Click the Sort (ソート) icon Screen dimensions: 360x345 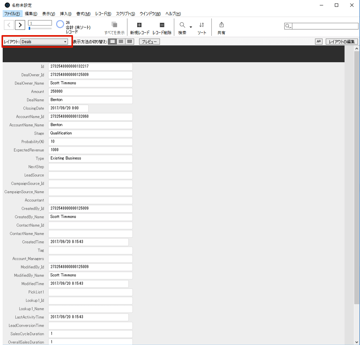click(x=202, y=25)
